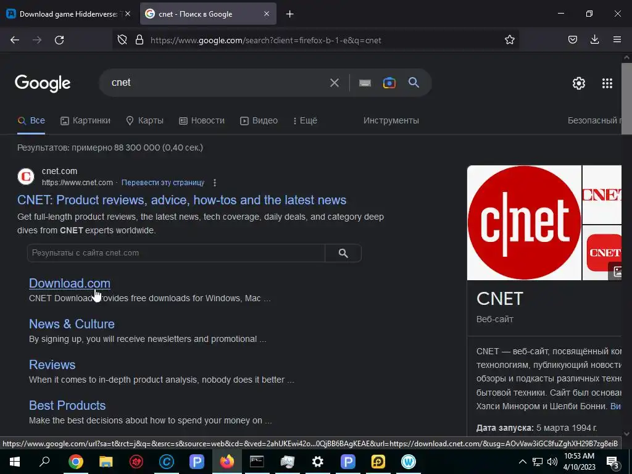Open the News & Culture sitelink

(x=72, y=324)
